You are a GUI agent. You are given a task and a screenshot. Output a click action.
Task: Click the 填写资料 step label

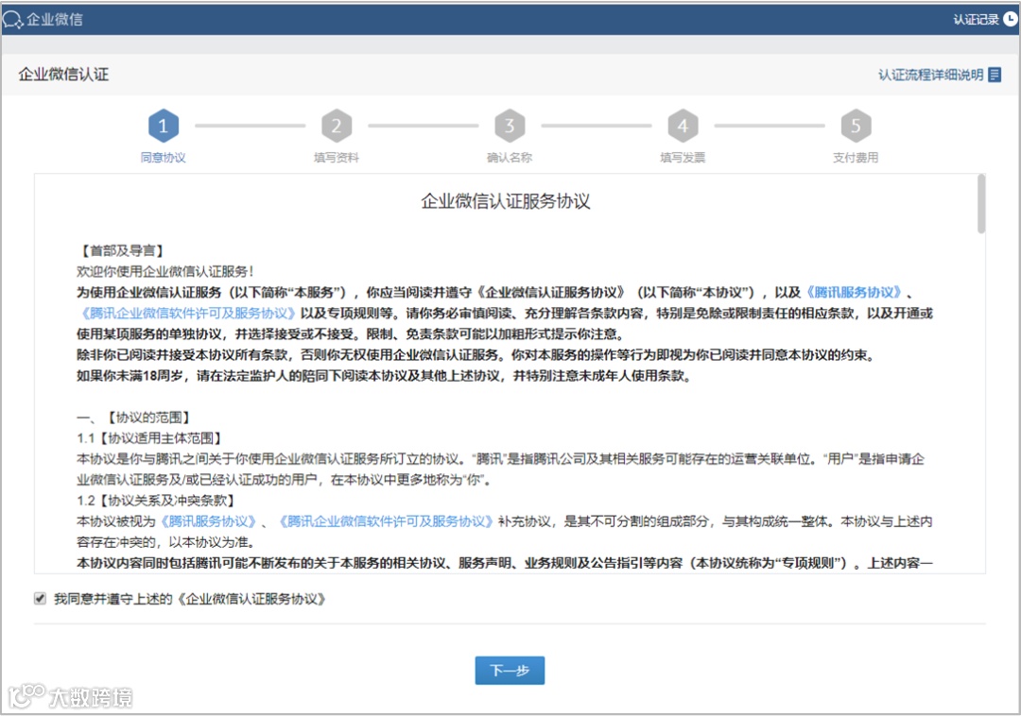[336, 158]
